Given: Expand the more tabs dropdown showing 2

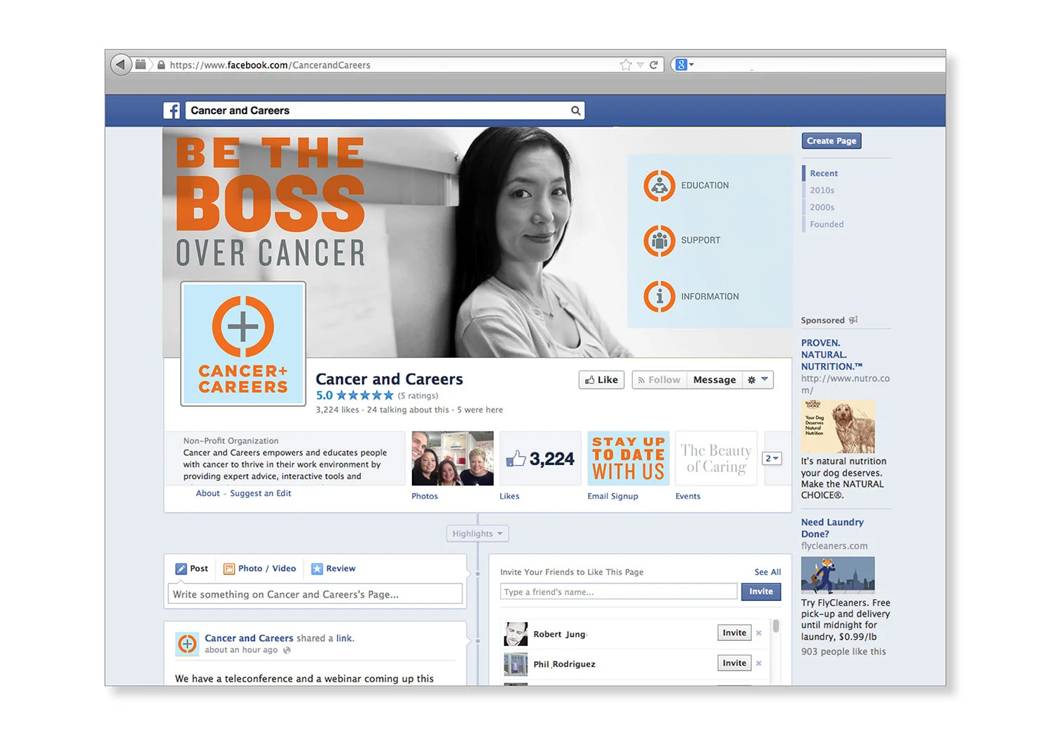Looking at the screenshot, I should (771, 458).
